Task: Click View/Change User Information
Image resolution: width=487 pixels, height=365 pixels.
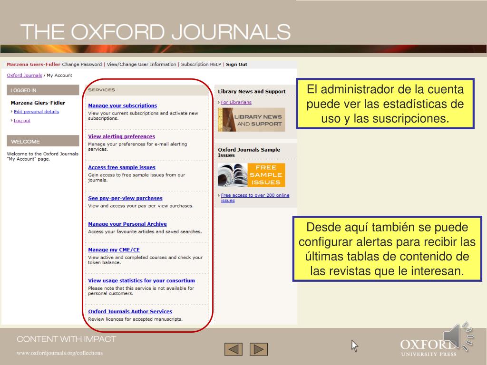Action: coord(141,64)
